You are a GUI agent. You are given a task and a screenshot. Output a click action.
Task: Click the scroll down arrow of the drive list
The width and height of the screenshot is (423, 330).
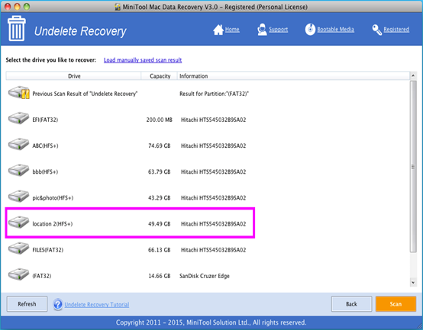pyautogui.click(x=413, y=283)
